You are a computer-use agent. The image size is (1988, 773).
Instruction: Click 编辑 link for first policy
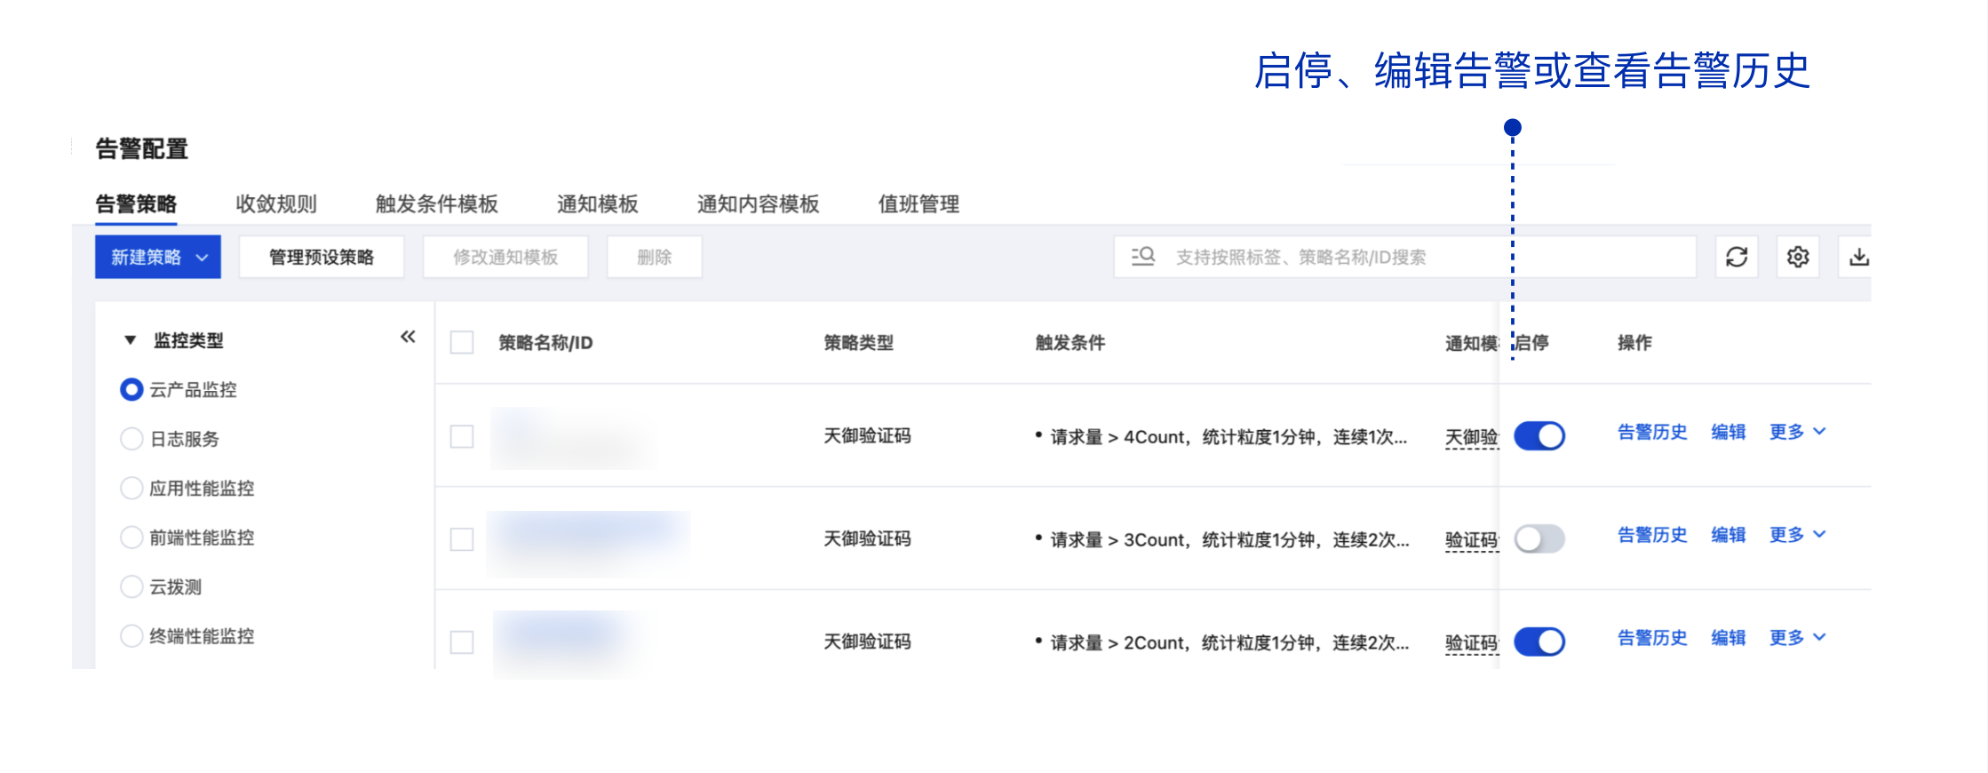1728,433
